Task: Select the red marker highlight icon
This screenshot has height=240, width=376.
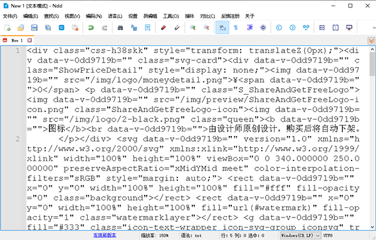Action: [x=164, y=28]
